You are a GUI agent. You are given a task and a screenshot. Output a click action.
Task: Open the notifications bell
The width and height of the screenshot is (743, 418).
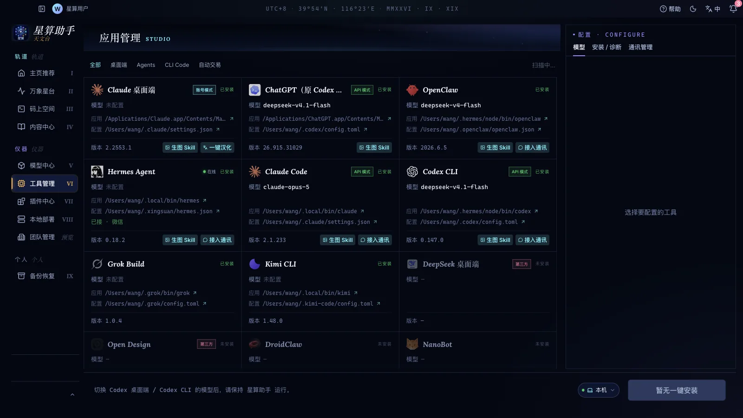[733, 9]
